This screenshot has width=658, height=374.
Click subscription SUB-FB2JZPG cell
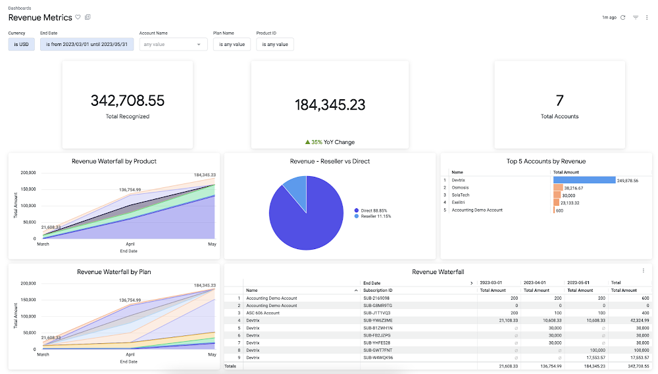point(377,335)
